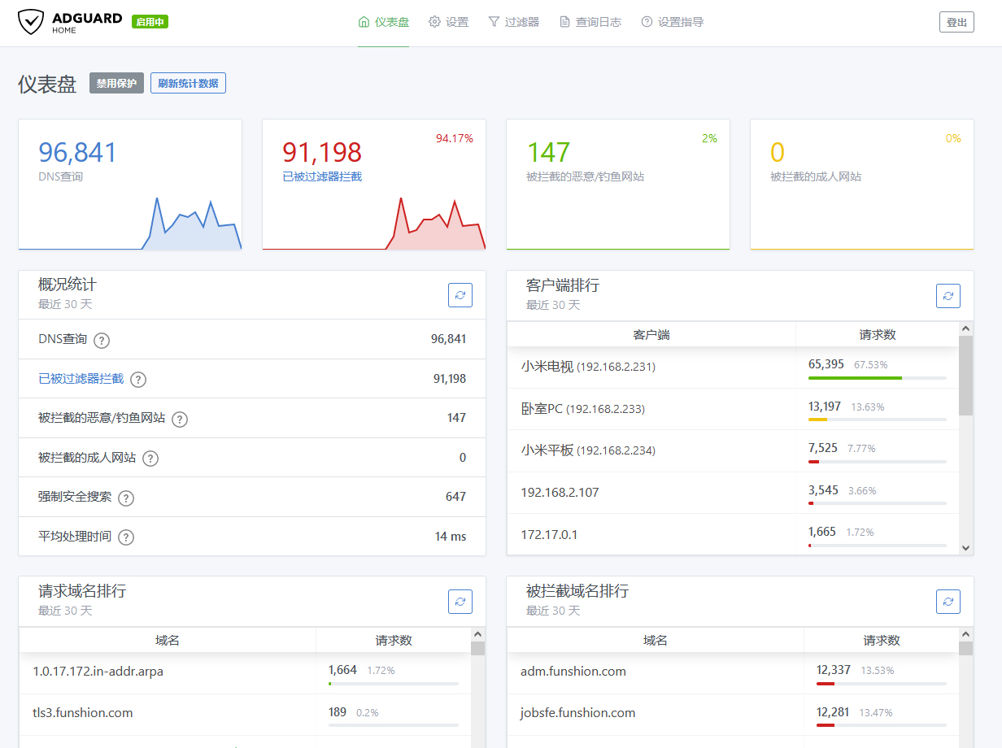Click the green progress bar for 小米电视
Viewport: 1002px width, 748px height.
(x=855, y=378)
